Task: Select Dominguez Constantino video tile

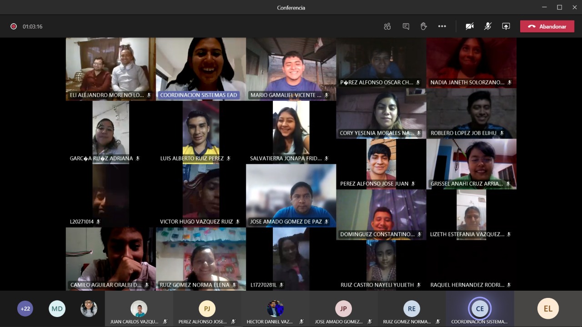Action: [x=381, y=214]
